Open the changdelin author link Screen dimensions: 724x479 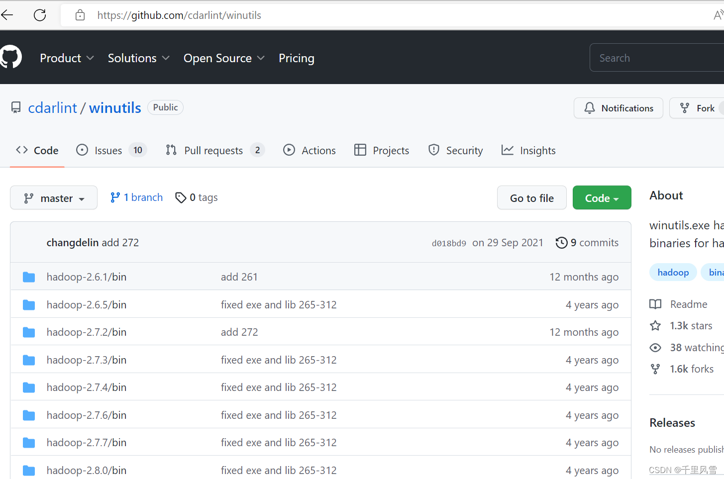coord(73,243)
